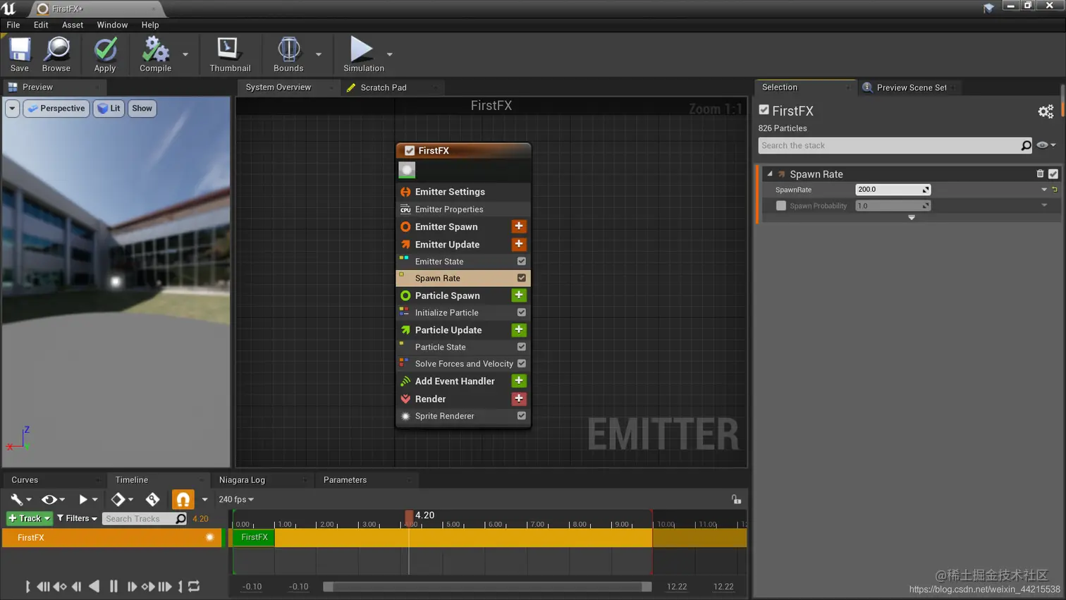Screen dimensions: 1066x600
Task: Add a new event handler with plus
Action: tap(519, 381)
